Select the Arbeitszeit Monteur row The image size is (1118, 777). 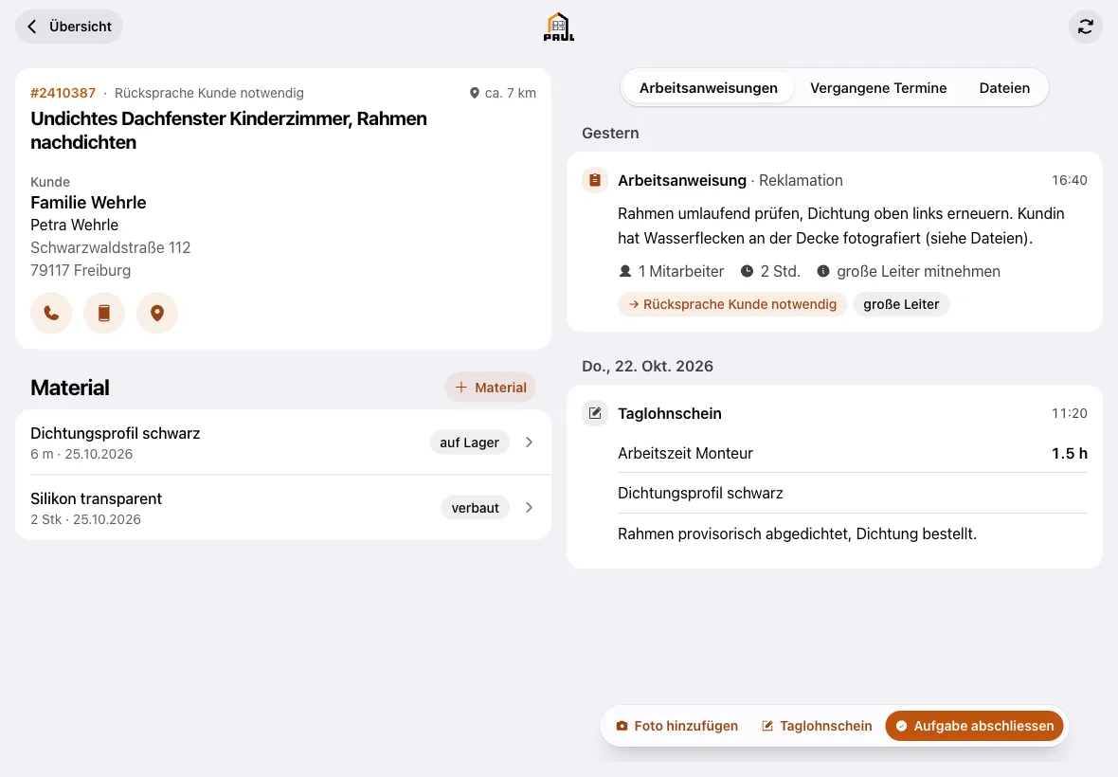852,453
